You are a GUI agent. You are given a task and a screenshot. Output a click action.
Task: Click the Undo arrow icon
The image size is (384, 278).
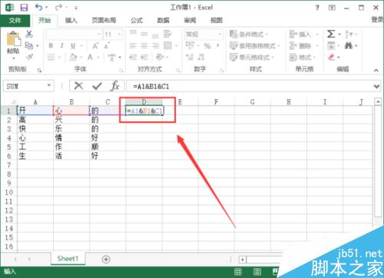coord(39,7)
